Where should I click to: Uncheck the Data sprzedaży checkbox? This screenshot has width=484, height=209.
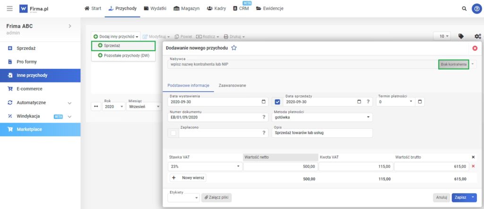tap(277, 101)
